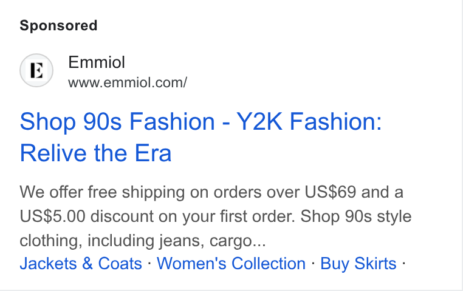Click the 'US$69' amount in the description
The width and height of the screenshot is (463, 291).
[x=330, y=192]
